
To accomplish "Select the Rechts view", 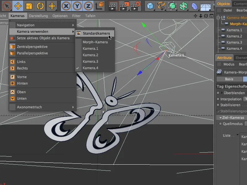I will 43,68.
